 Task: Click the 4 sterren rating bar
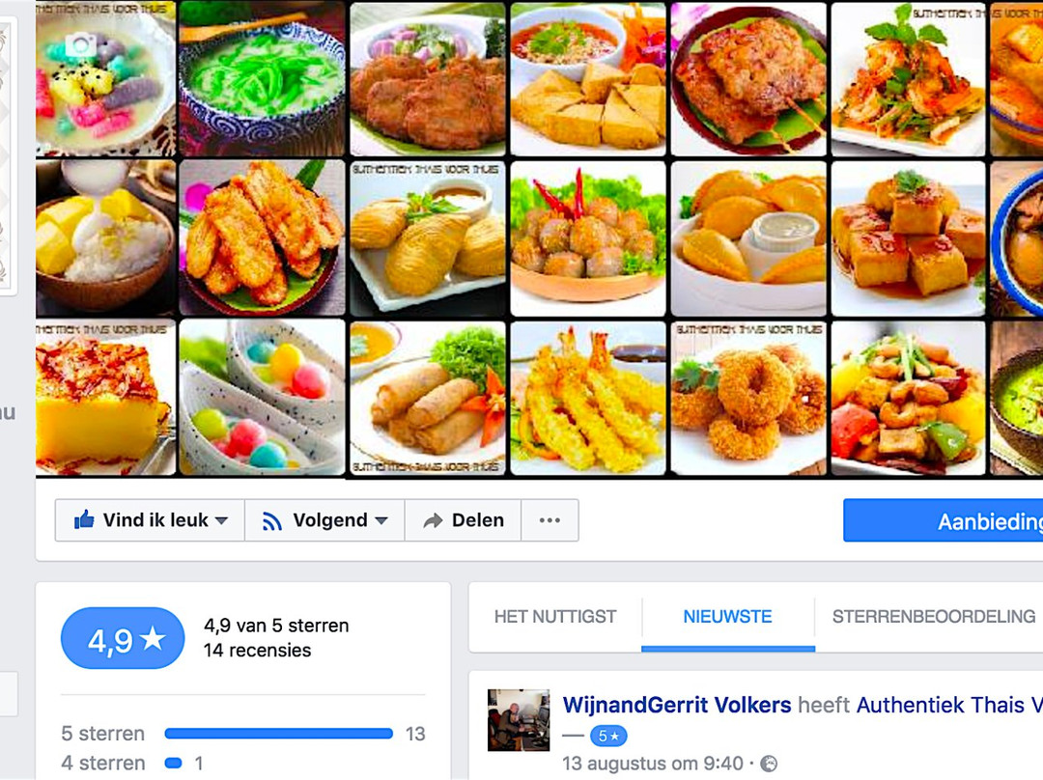(x=174, y=764)
